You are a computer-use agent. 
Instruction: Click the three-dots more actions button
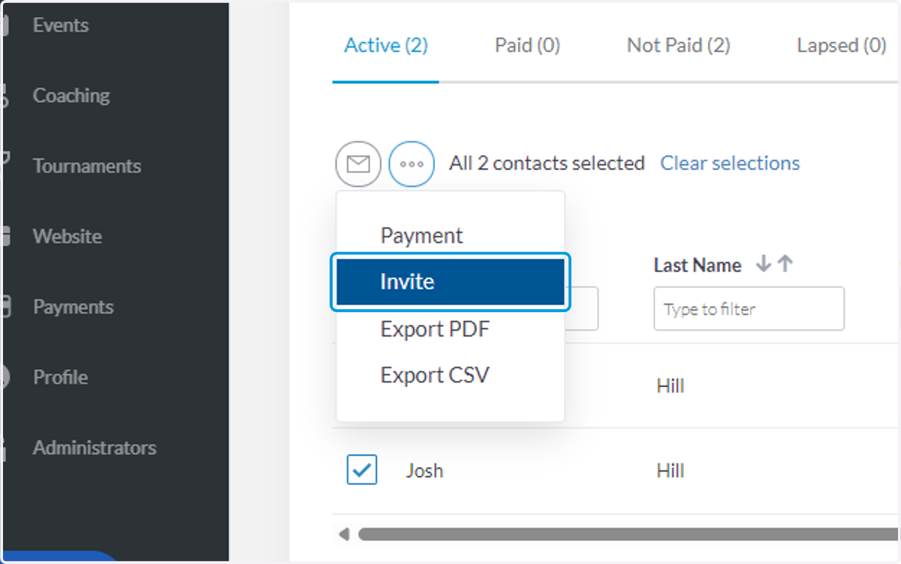411,163
